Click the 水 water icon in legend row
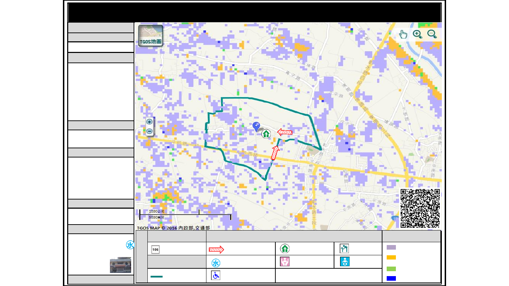 point(216,263)
